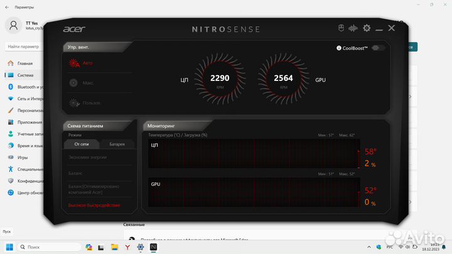Image resolution: width=452 pixels, height=254 pixels.
Task: Close the NitroSense window
Action: (392, 28)
